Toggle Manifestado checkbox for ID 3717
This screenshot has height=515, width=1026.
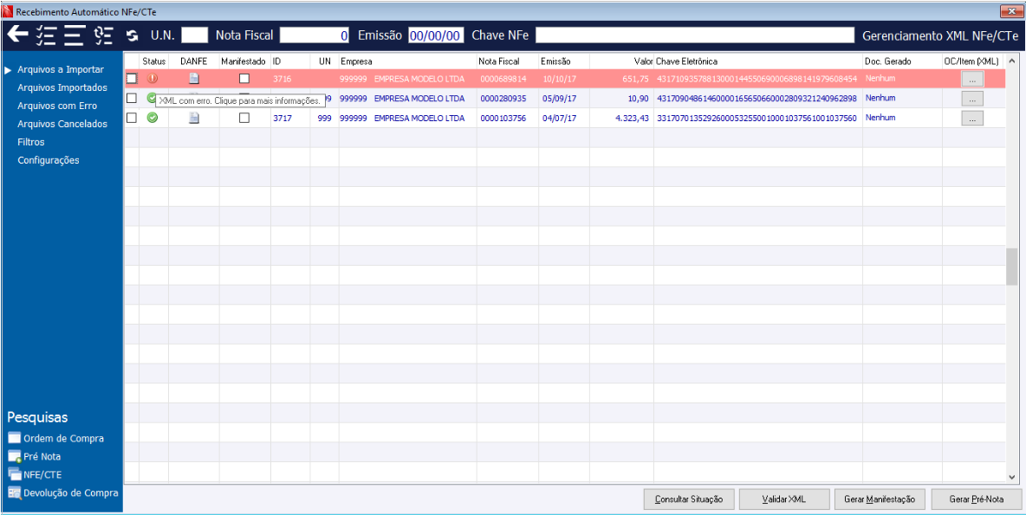click(244, 118)
